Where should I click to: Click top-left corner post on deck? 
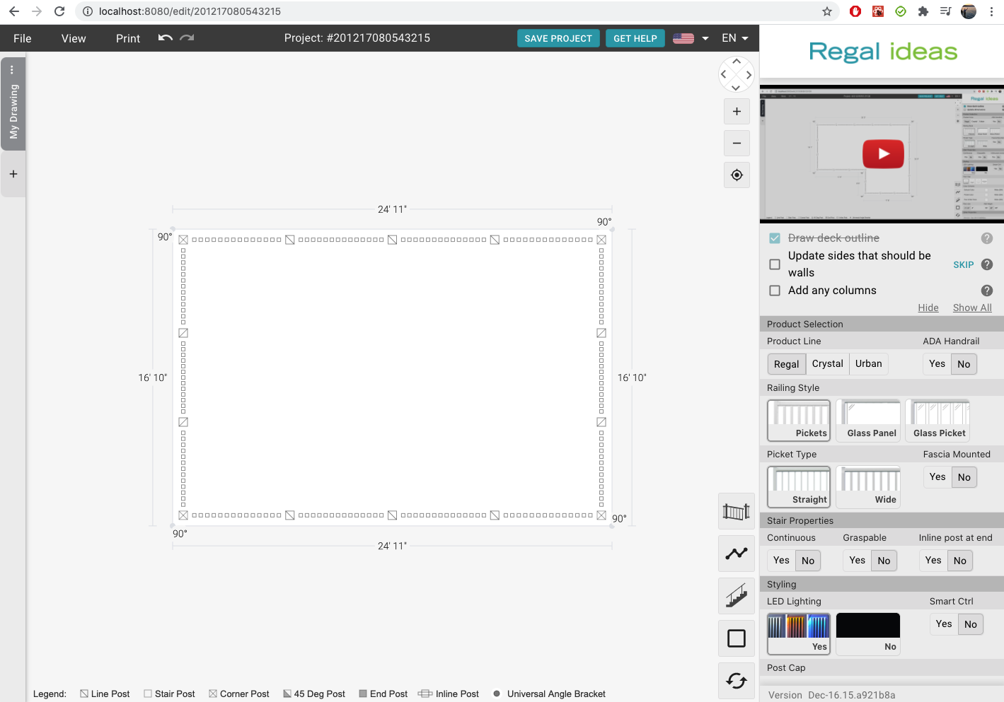183,240
